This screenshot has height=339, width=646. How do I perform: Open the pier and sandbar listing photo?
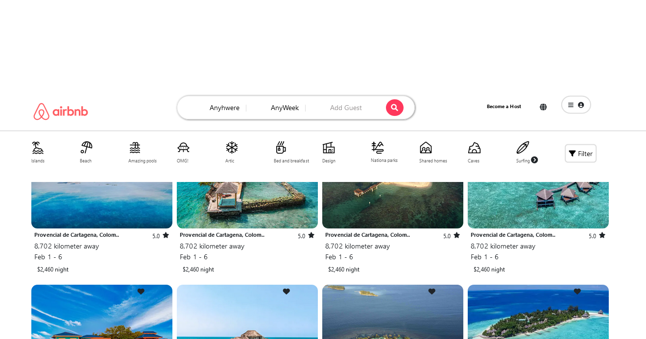pos(393,205)
